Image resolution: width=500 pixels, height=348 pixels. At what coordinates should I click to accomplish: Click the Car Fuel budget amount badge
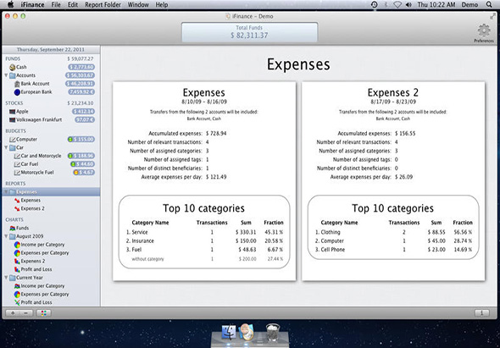pos(82,164)
